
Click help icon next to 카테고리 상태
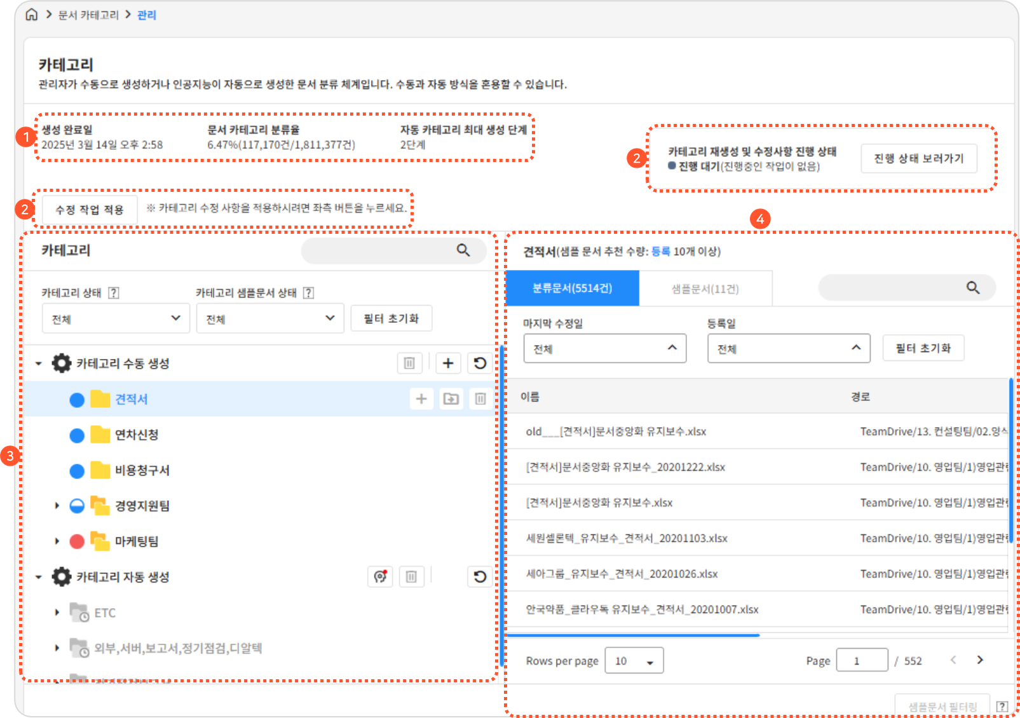click(114, 293)
